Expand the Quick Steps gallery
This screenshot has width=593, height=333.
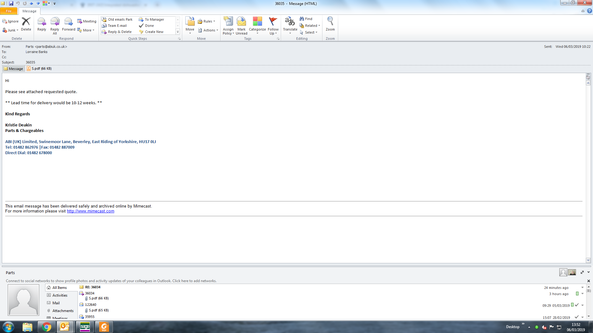tap(178, 32)
